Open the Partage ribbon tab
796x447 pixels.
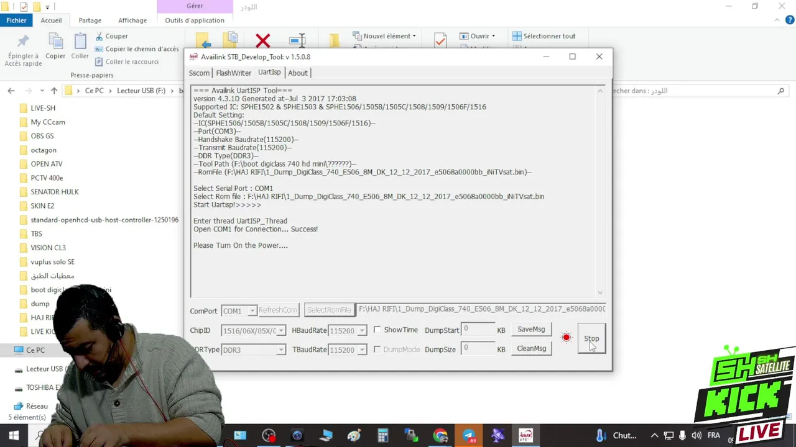pos(90,20)
